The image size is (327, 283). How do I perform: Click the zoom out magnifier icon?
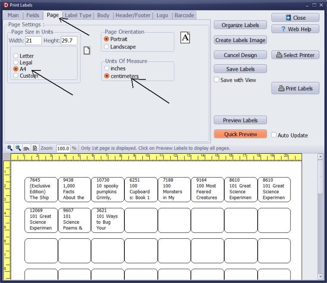click(x=18, y=148)
